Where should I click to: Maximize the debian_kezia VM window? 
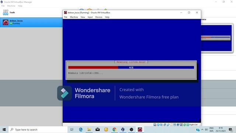pos(189,13)
